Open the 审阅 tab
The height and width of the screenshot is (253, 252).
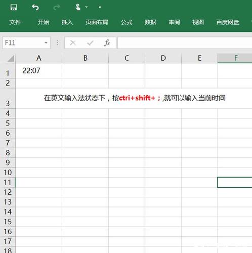point(174,22)
